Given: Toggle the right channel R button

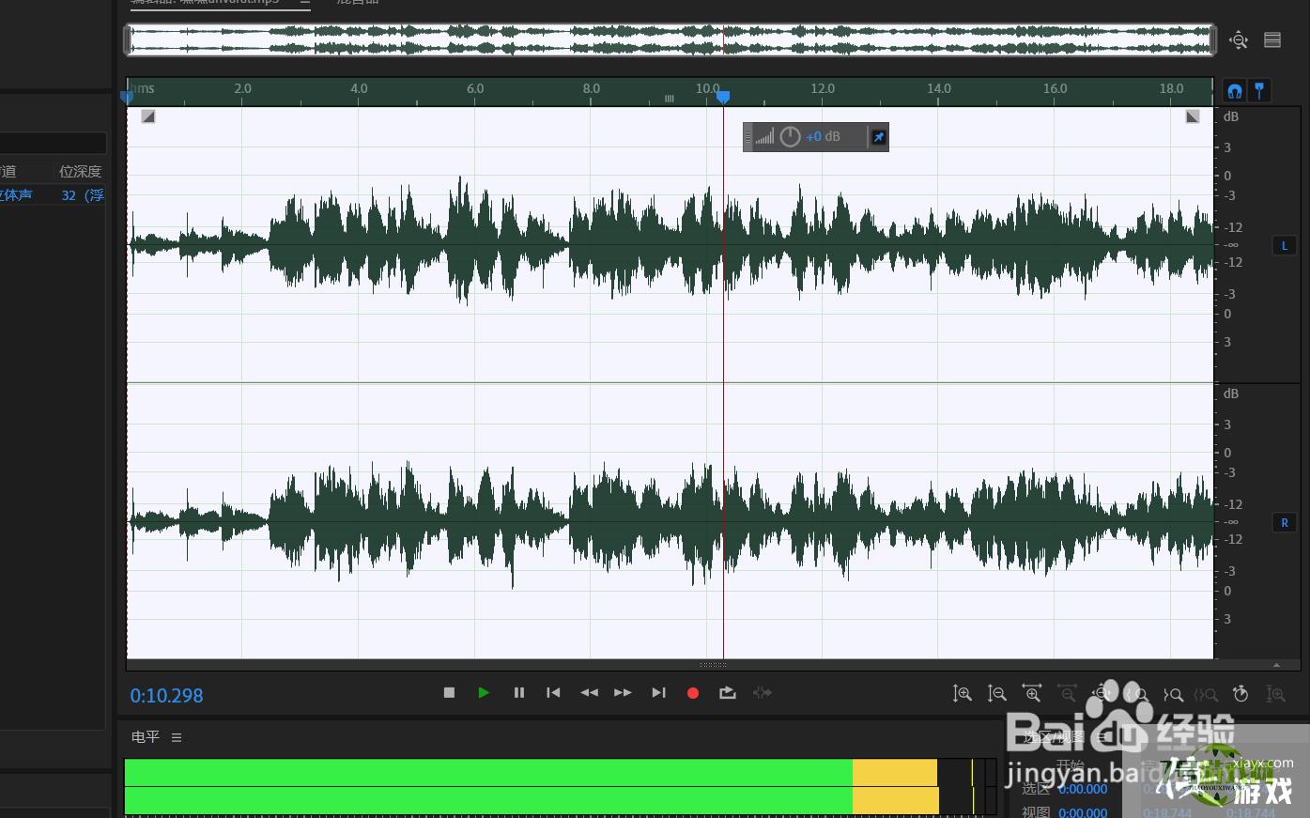Looking at the screenshot, I should (x=1285, y=522).
